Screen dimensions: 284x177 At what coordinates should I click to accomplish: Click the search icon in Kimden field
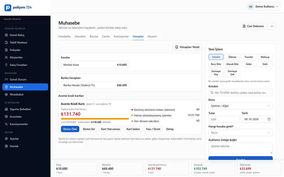click(x=212, y=93)
